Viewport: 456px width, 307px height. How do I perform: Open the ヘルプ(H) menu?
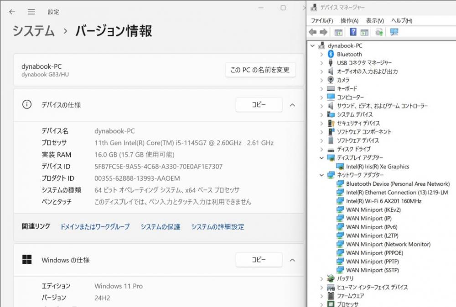tap(402, 20)
